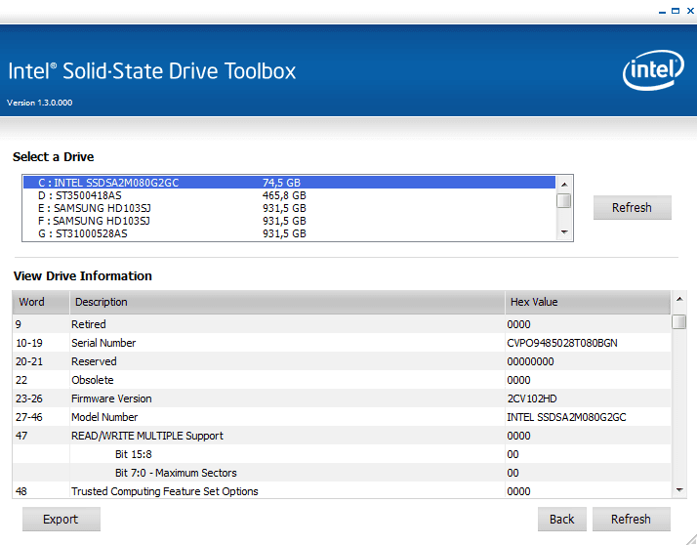Select drive C: INTEL SSDSA2M080G2GC
Viewport: 697px width, 545px height.
pos(289,183)
